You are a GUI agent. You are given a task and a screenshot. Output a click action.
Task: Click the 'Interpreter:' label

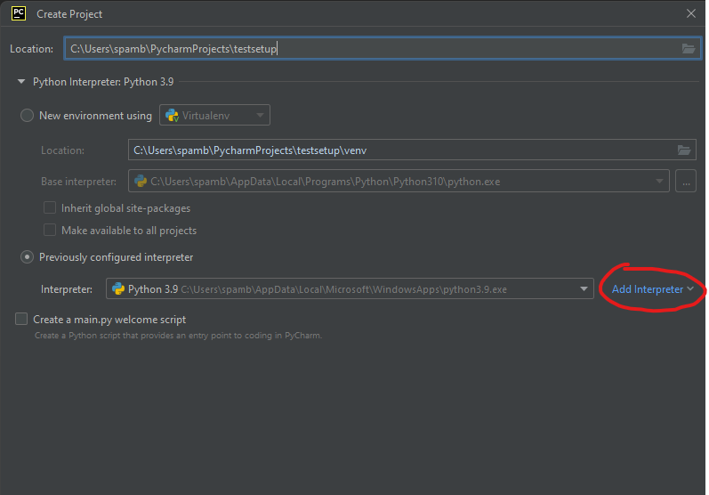(67, 289)
